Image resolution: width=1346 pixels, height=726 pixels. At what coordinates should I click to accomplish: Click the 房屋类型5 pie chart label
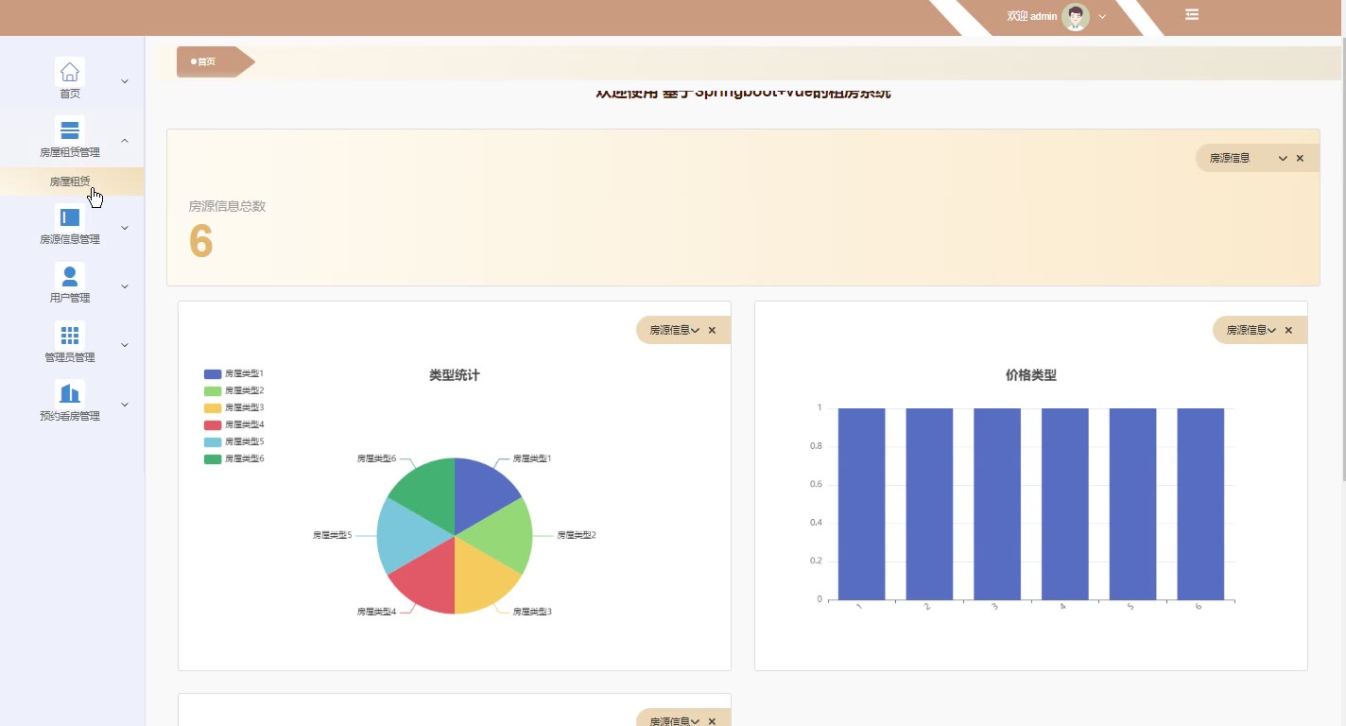(x=333, y=535)
